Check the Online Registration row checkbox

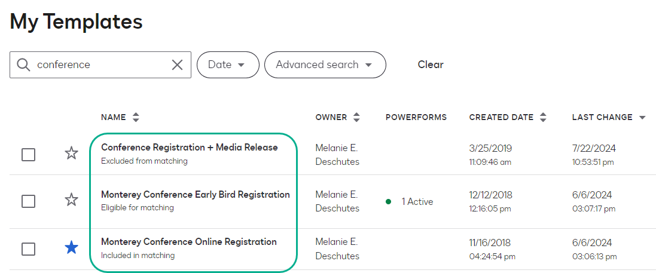28,248
